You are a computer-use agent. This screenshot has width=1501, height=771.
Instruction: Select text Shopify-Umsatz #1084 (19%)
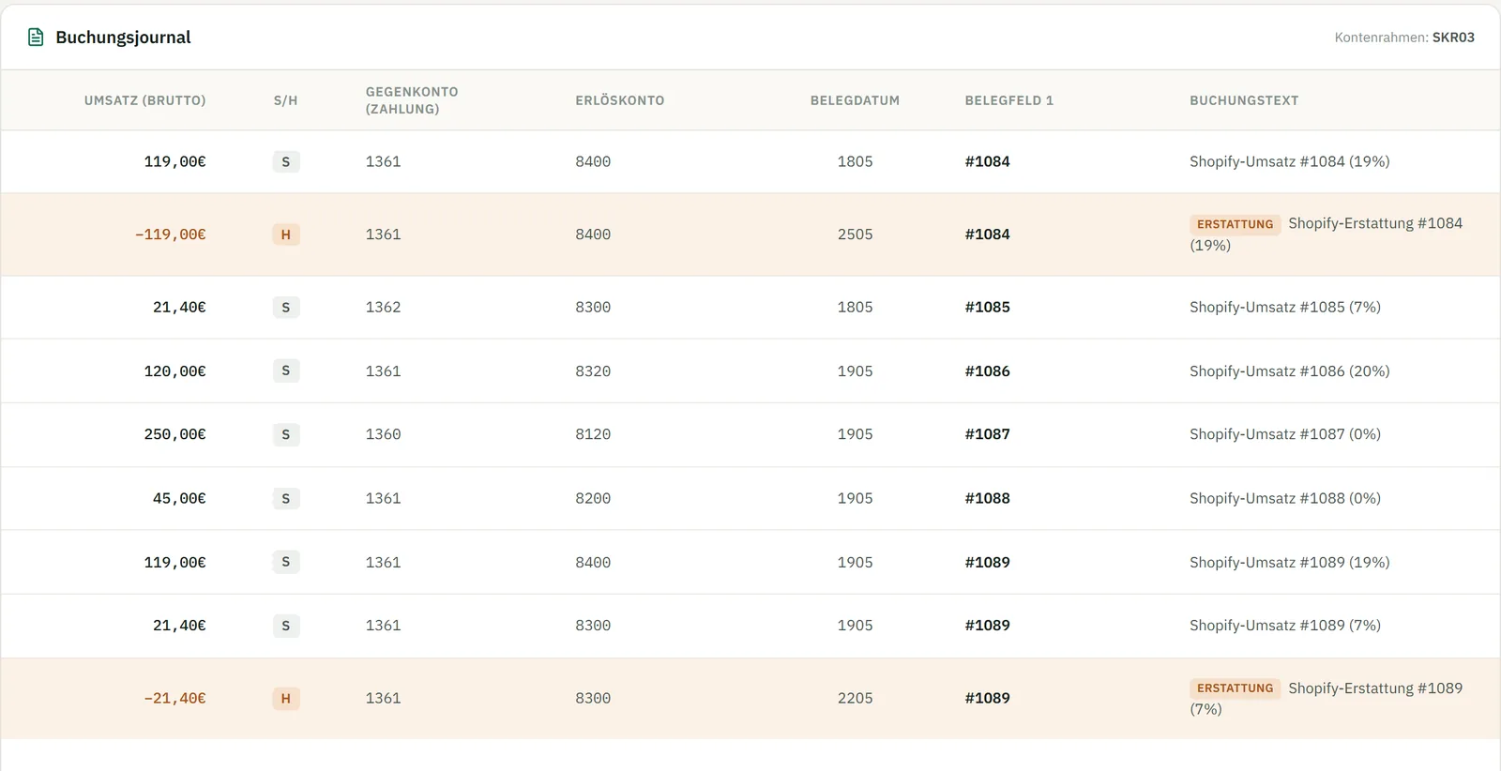[1289, 161]
